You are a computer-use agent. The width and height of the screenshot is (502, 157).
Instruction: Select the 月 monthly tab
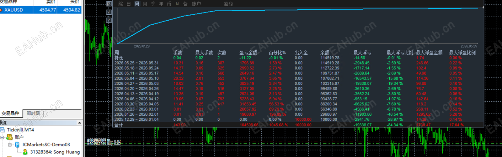145,4
